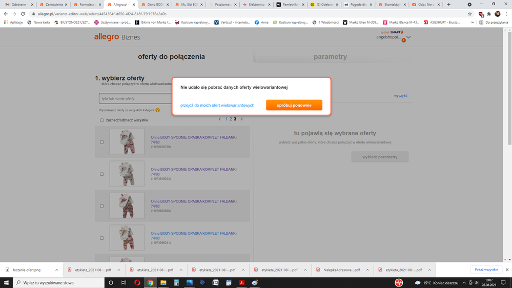Click the taskbar search box
The height and width of the screenshot is (288, 512).
click(59, 283)
